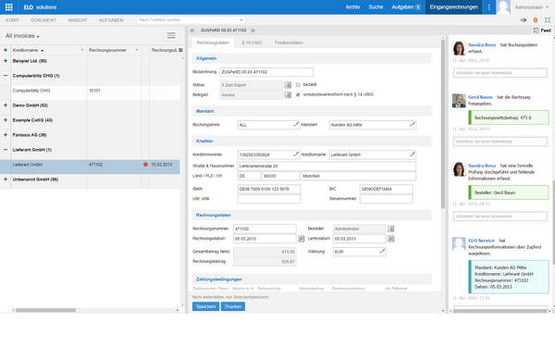This screenshot has height=347, width=555.
Task: Open the Feed panel icon
Action: point(536,31)
